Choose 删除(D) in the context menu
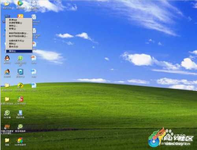The width and height of the screenshot is (197, 150). pos(19,43)
